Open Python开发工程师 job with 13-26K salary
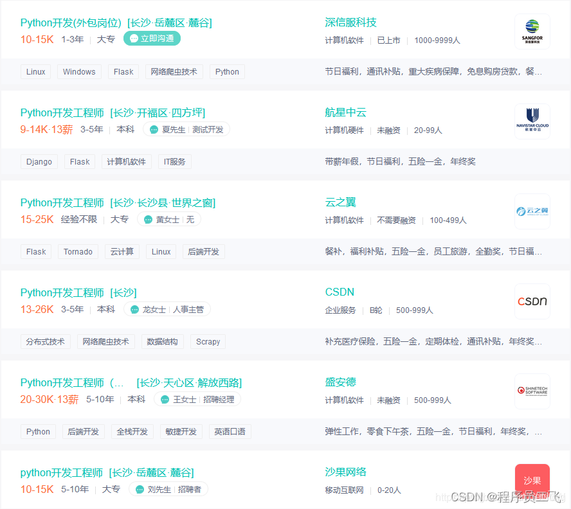Viewport: 571px width, 509px height. pos(78,292)
